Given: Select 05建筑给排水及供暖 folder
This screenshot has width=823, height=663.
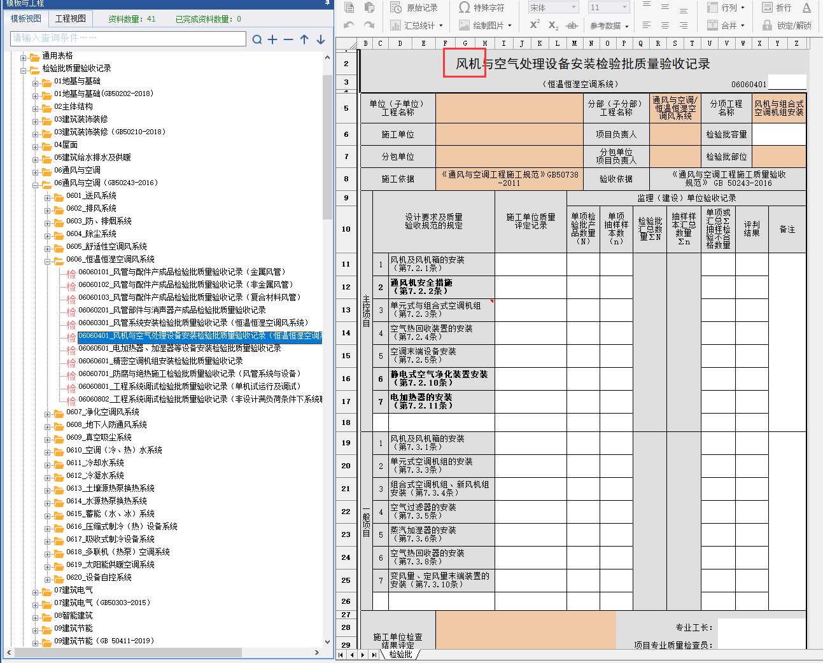Looking at the screenshot, I should tap(92, 157).
